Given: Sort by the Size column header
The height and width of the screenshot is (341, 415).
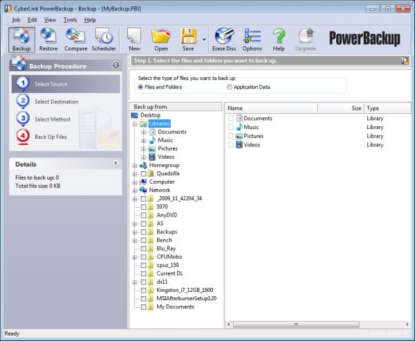Looking at the screenshot, I should [x=341, y=108].
